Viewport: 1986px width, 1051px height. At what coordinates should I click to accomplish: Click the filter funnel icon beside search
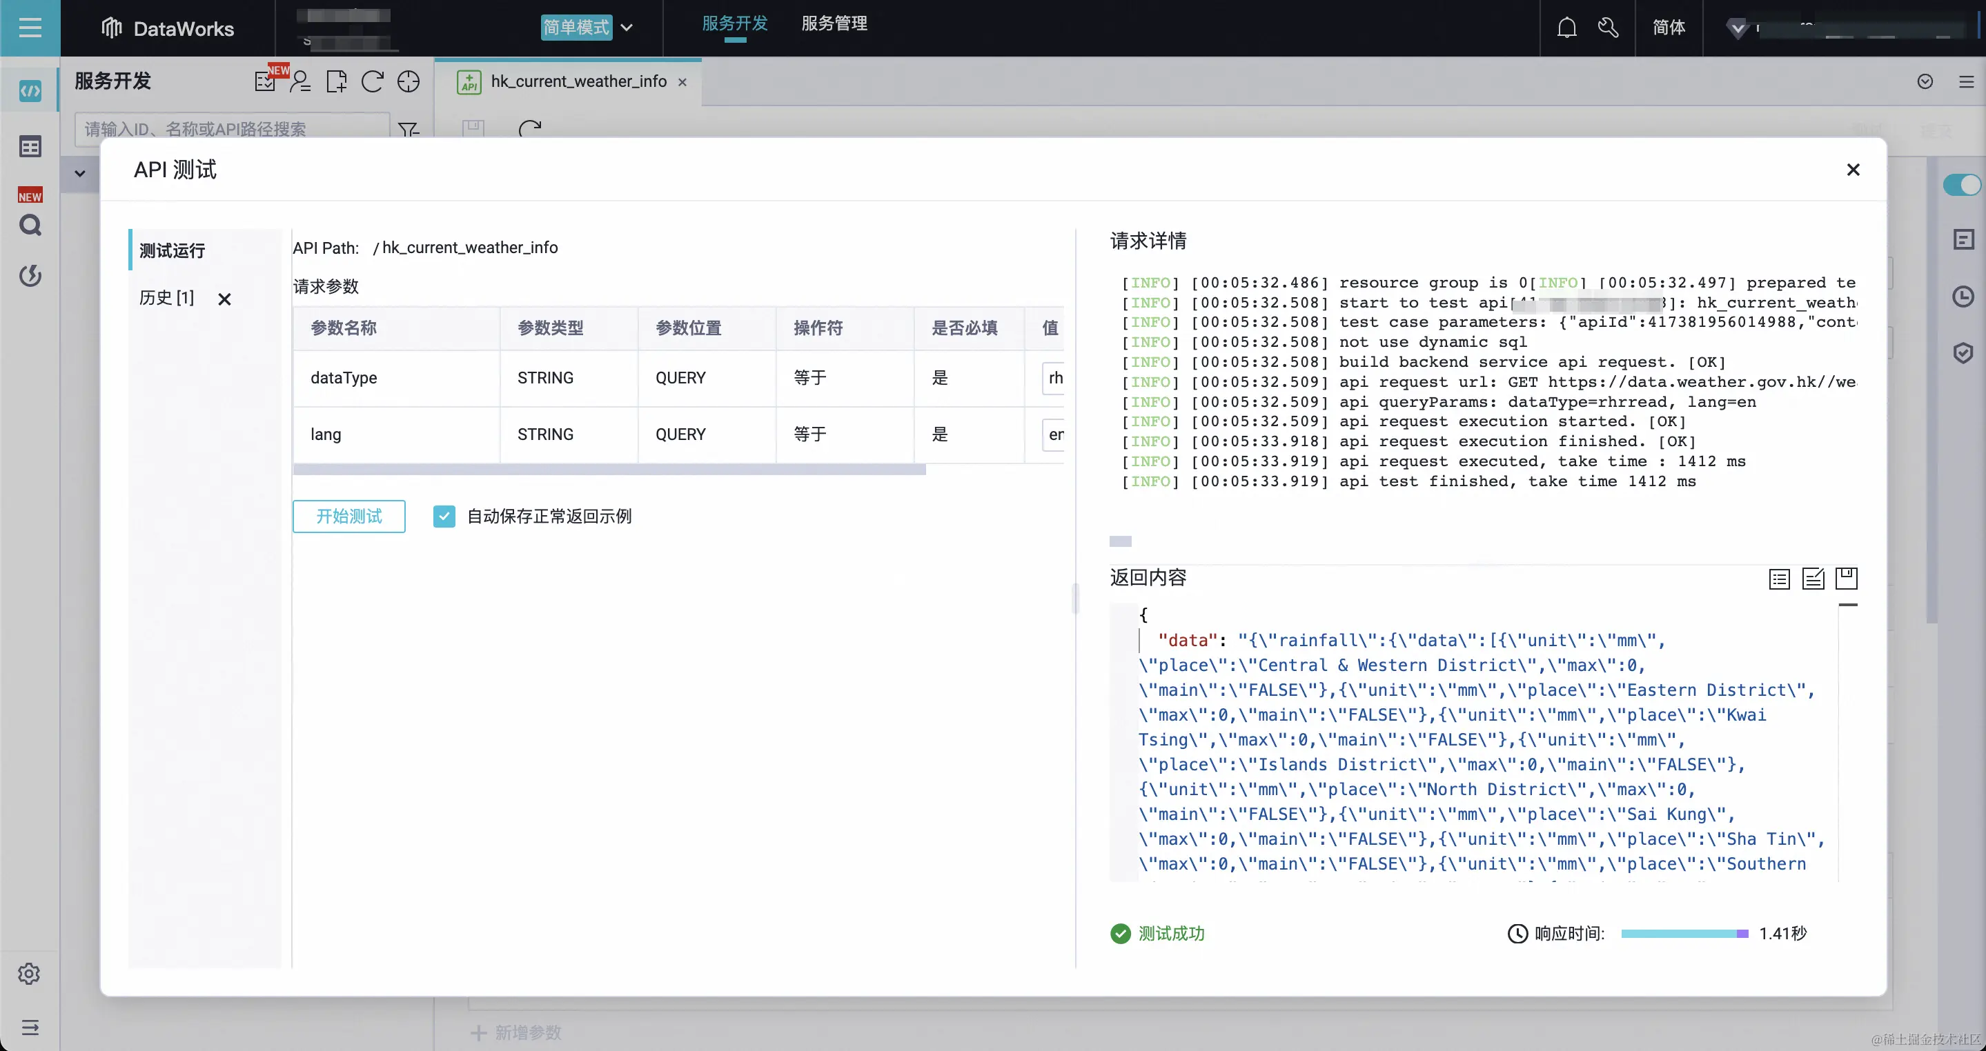point(409,130)
